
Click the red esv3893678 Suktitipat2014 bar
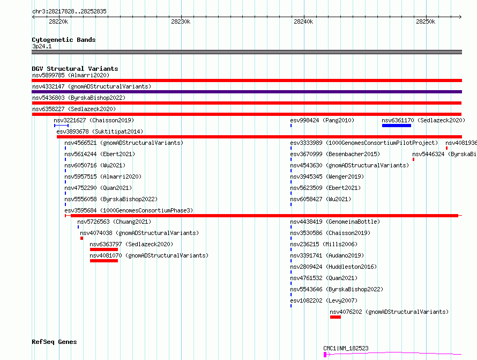[x=259, y=137]
